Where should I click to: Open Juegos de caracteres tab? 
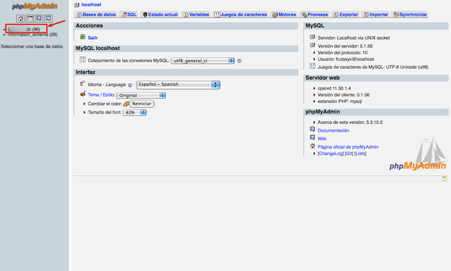pos(241,14)
